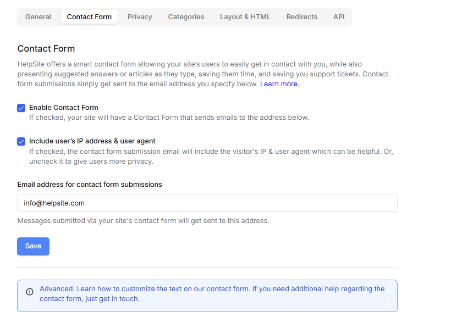Switch to the General tab

click(x=38, y=17)
